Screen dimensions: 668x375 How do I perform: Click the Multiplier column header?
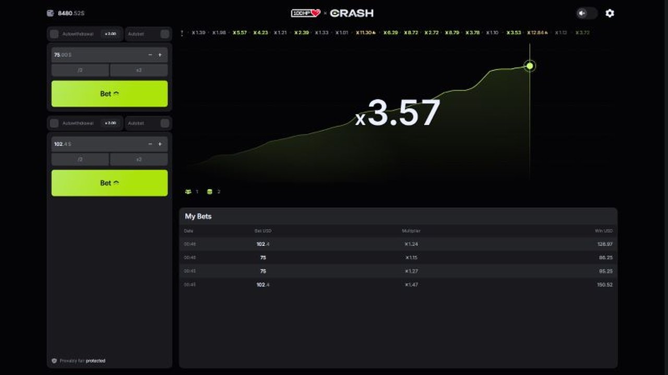pos(411,231)
